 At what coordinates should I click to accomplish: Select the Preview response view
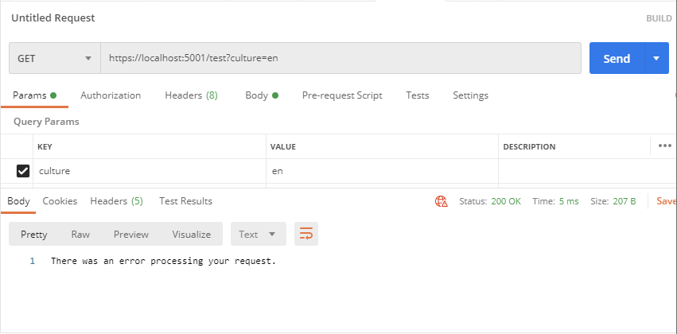coord(130,235)
